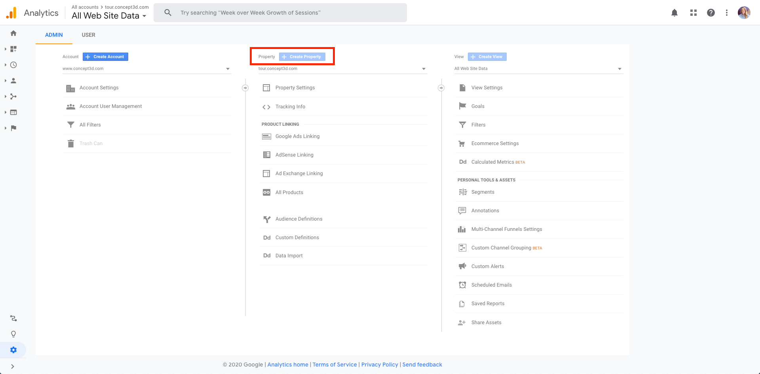Expand the Acquisition section arrow
760x374 pixels.
[x=6, y=96]
